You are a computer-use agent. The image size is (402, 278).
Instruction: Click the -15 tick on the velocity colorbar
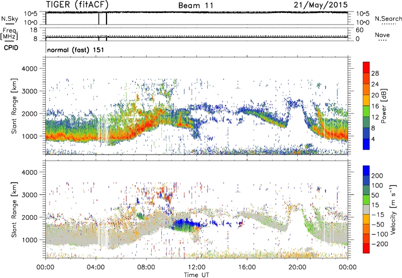point(377,214)
